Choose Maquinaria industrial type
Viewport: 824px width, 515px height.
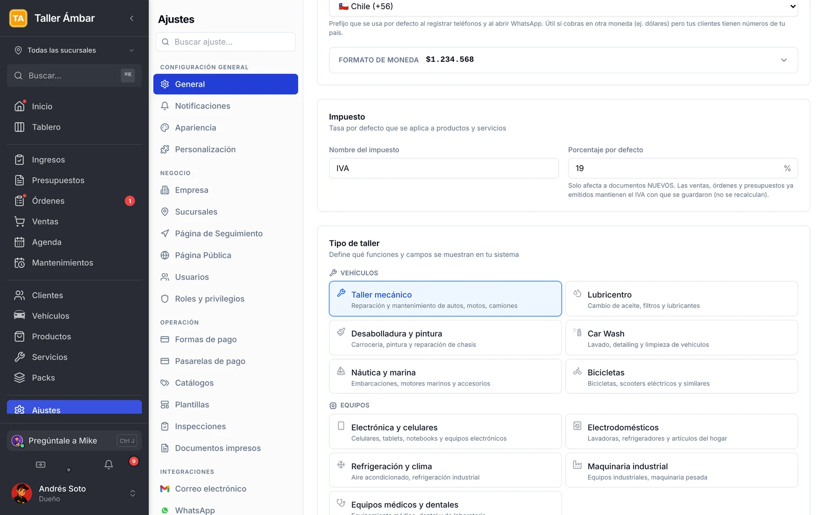[x=681, y=470]
